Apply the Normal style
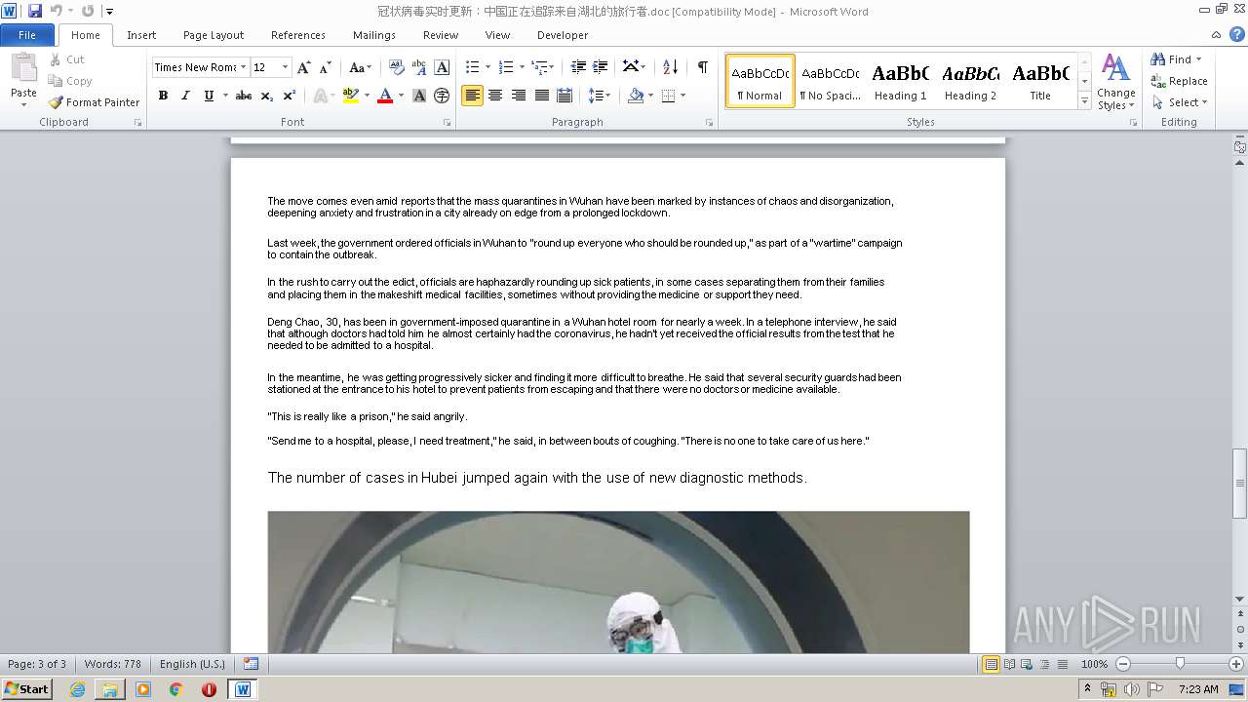1248x702 pixels. (760, 81)
